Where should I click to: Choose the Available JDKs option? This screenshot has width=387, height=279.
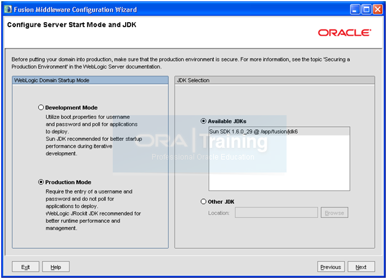203,121
